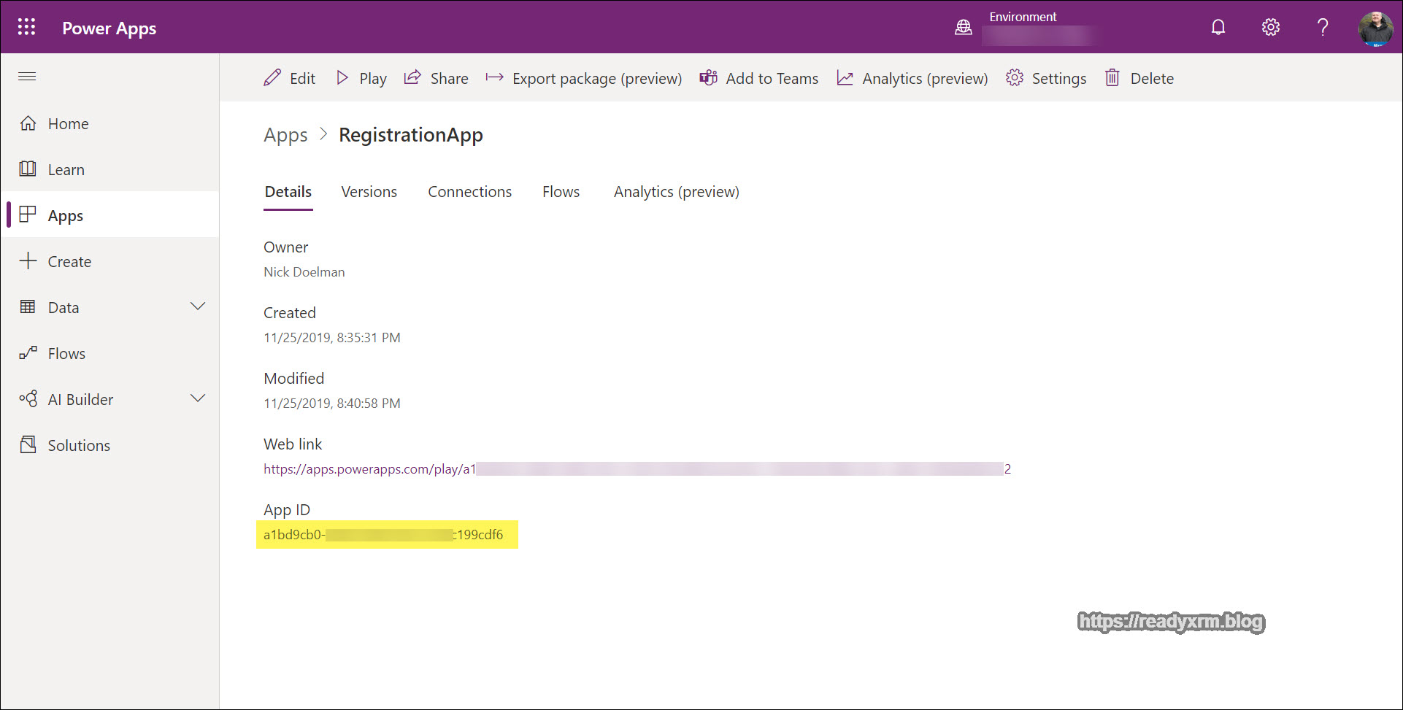Play the RegistrationApp
This screenshot has height=710, width=1403.
361,78
